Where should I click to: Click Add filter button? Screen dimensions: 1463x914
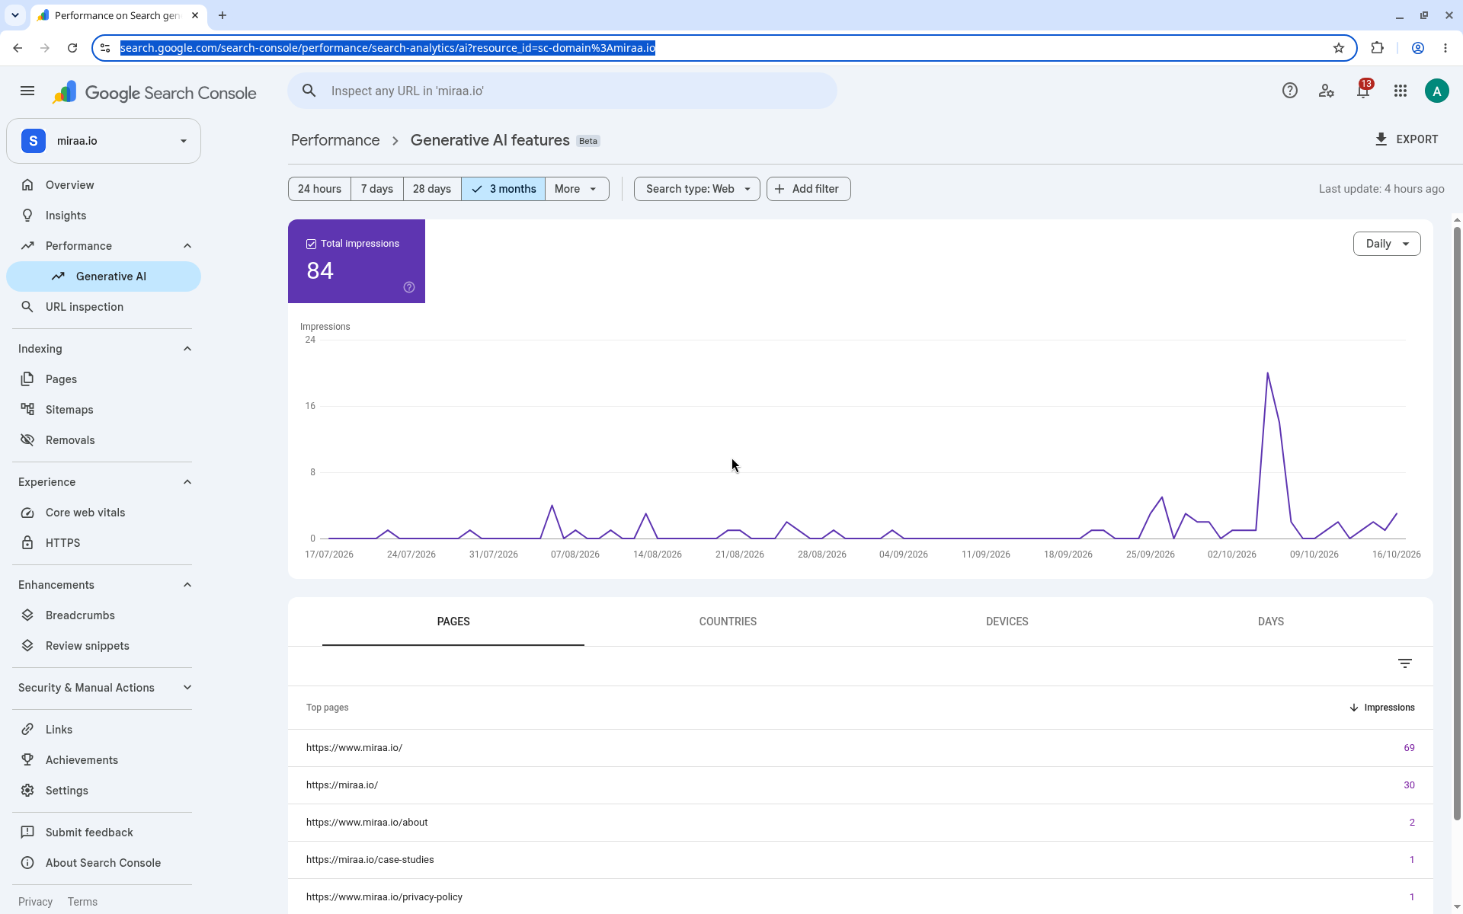click(x=808, y=189)
